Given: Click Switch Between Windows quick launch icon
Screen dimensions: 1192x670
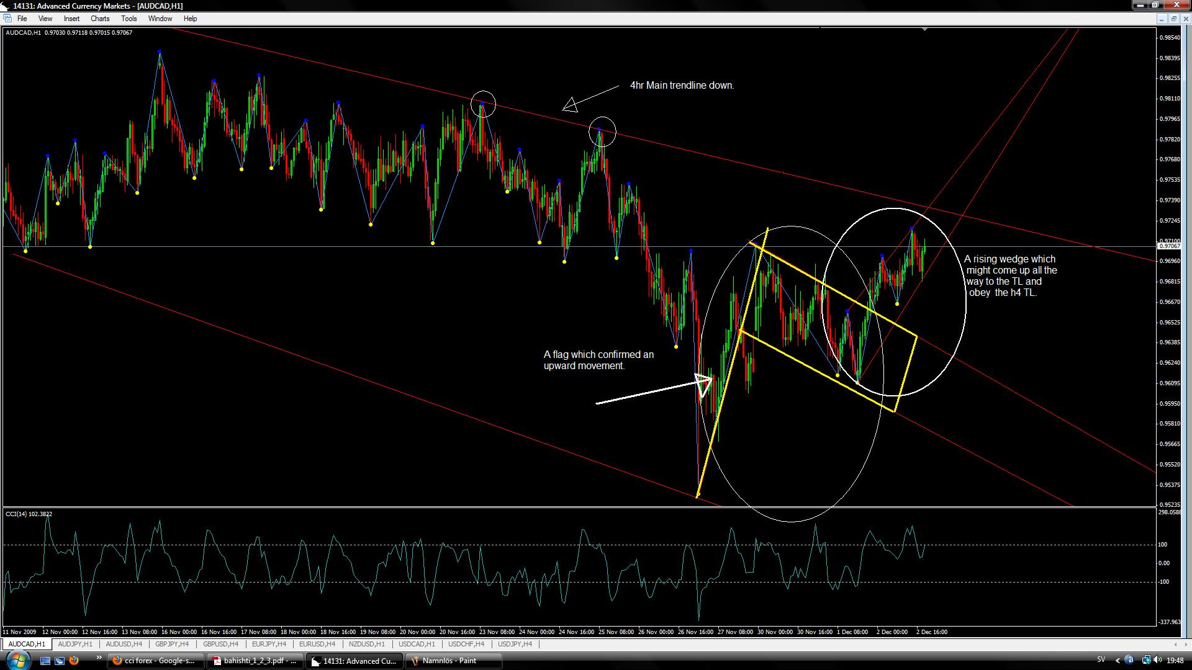Looking at the screenshot, I should tap(60, 661).
